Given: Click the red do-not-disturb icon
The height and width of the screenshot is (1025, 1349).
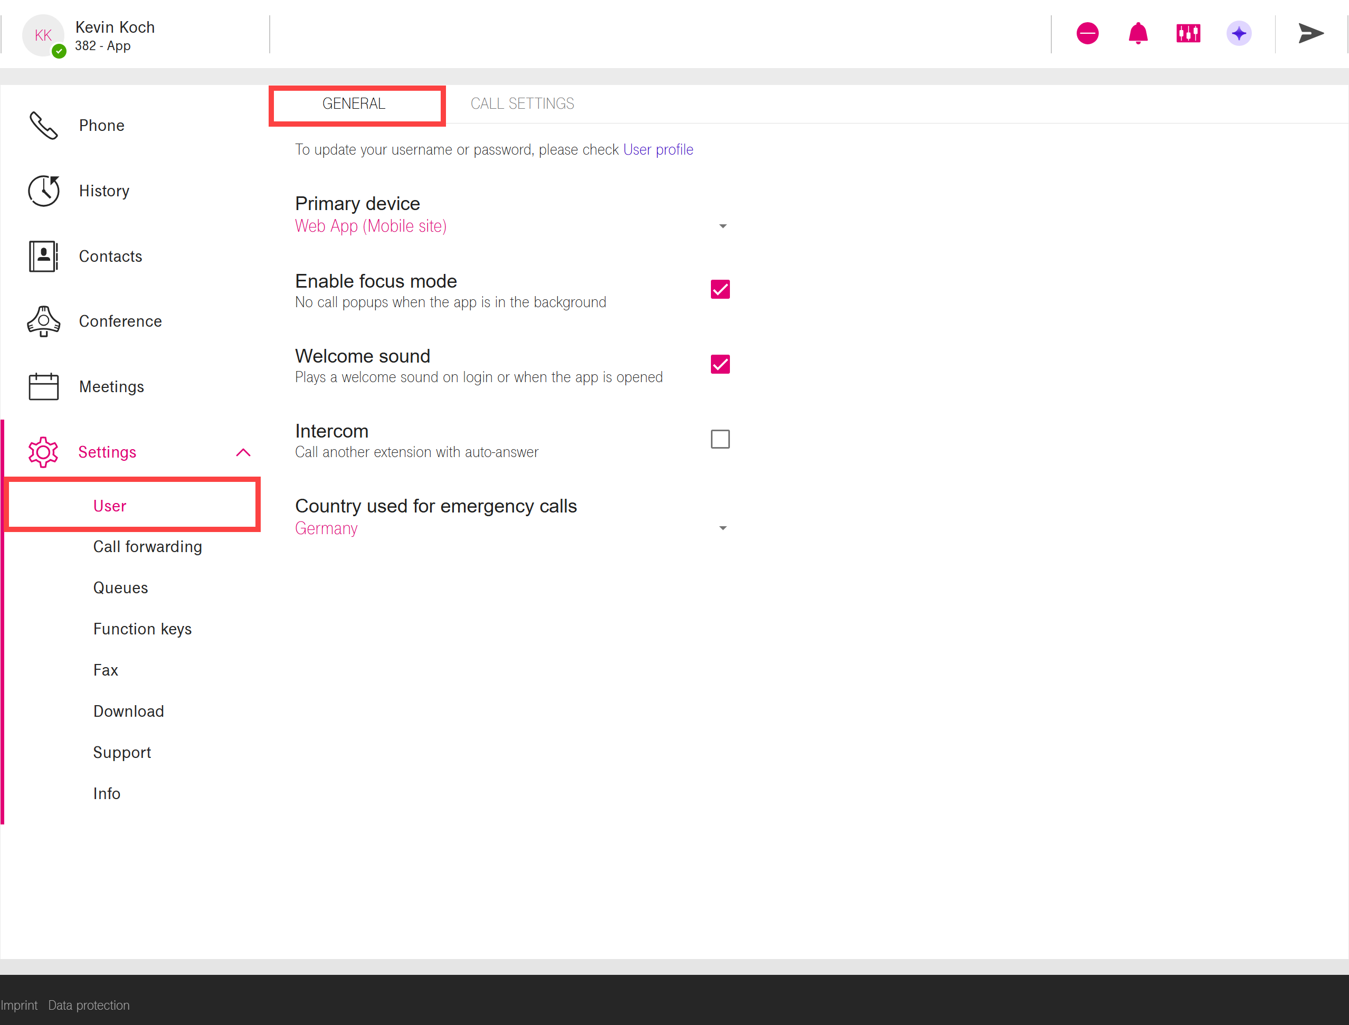Looking at the screenshot, I should pyautogui.click(x=1087, y=34).
